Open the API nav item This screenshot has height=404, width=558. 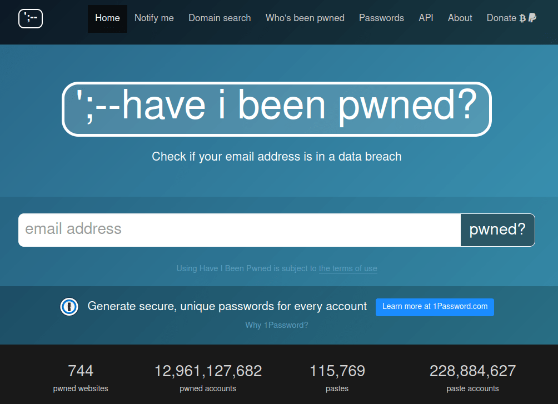(426, 18)
